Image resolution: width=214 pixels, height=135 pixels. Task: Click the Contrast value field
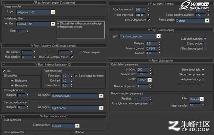(66, 81)
